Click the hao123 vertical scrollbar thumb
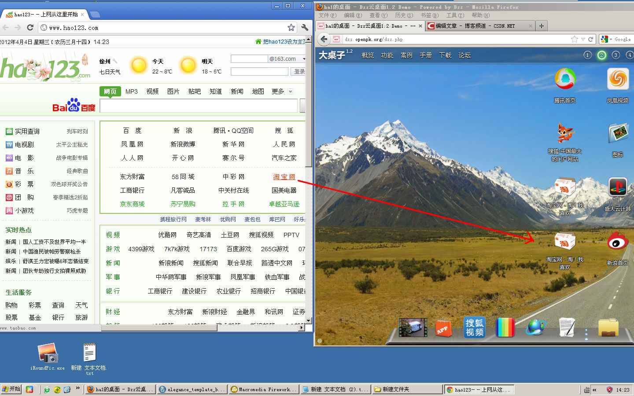 [309, 106]
